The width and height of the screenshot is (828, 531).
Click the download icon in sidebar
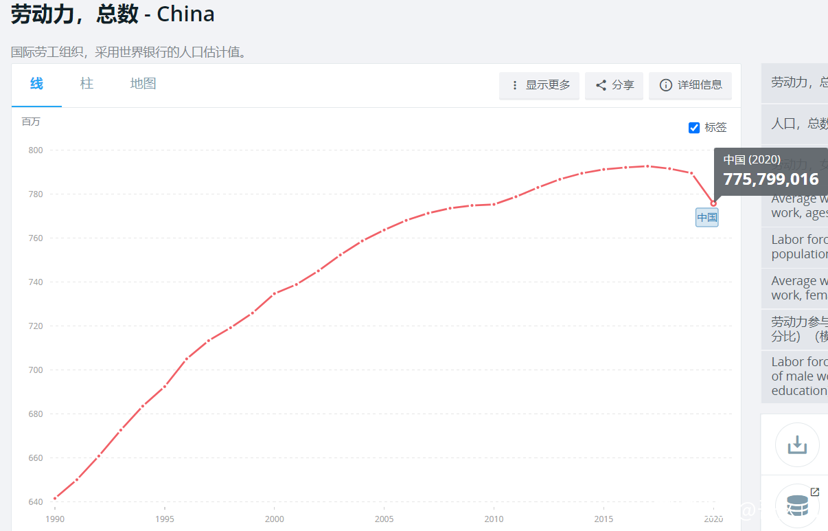[797, 445]
